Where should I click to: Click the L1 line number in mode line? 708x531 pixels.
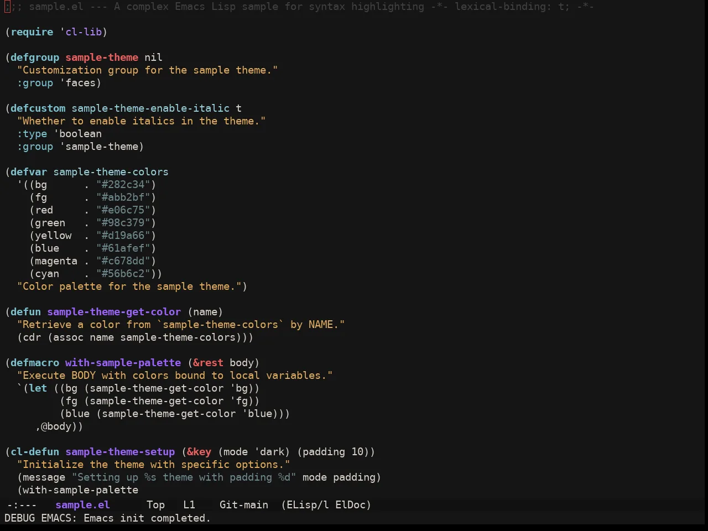coord(189,505)
